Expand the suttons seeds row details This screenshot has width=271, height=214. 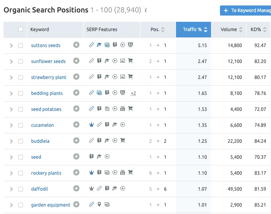(11, 46)
